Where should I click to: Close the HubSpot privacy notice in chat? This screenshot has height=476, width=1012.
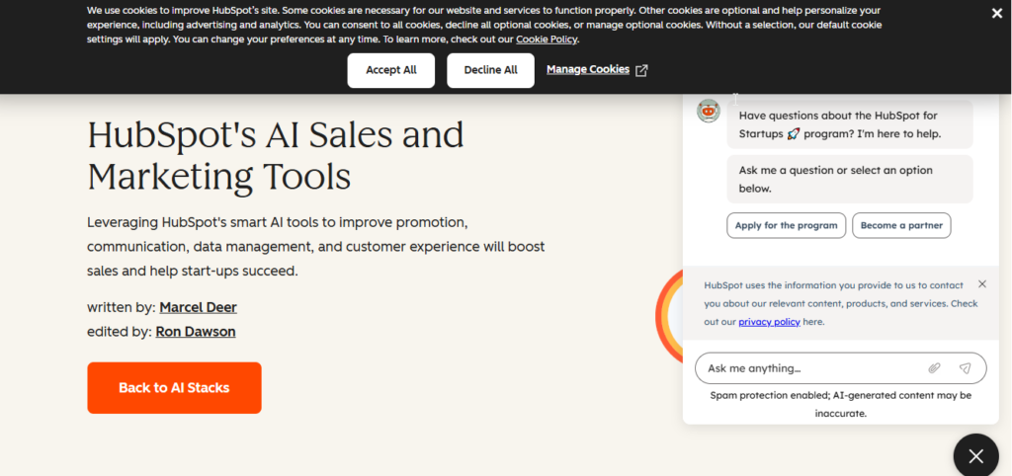[x=982, y=283]
